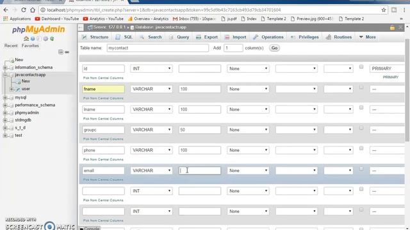Open the Routines tab

[x=339, y=37]
